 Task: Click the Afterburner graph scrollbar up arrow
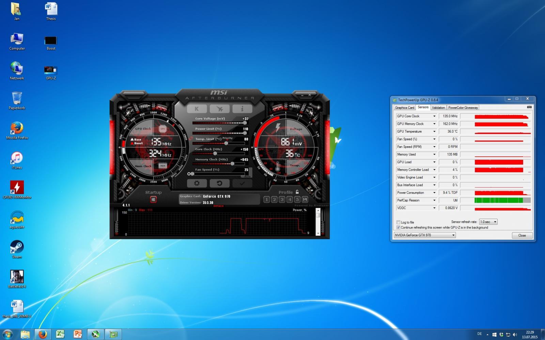coord(318,211)
